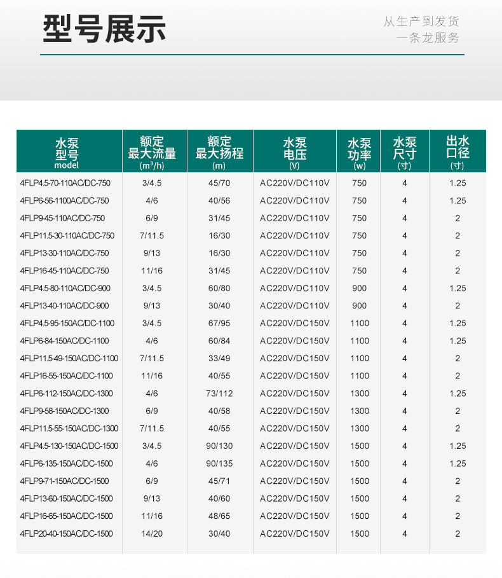The width and height of the screenshot is (502, 578).
Task: Select model 4FLP16-45-110AC/DC-750
Action: pos(64,271)
